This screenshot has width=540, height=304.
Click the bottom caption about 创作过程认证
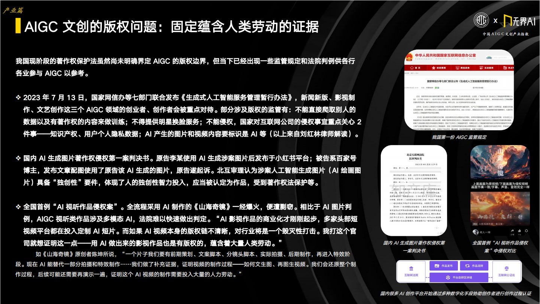pos(456,294)
